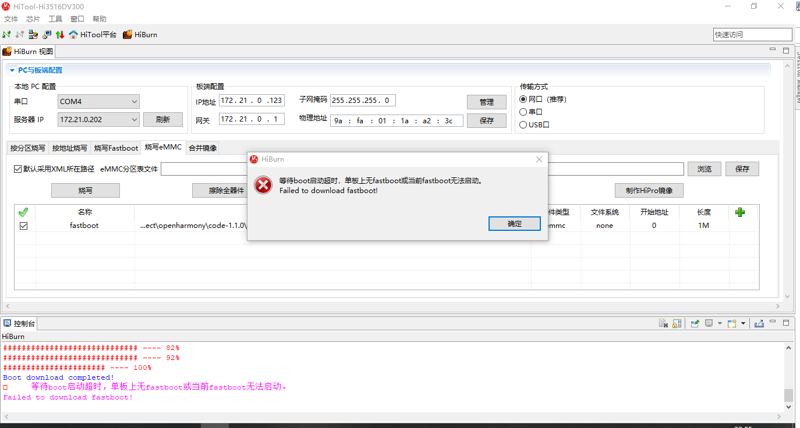Screen dimensions: 800x428
Task: Click 确定 in the error dialog
Action: tap(515, 223)
